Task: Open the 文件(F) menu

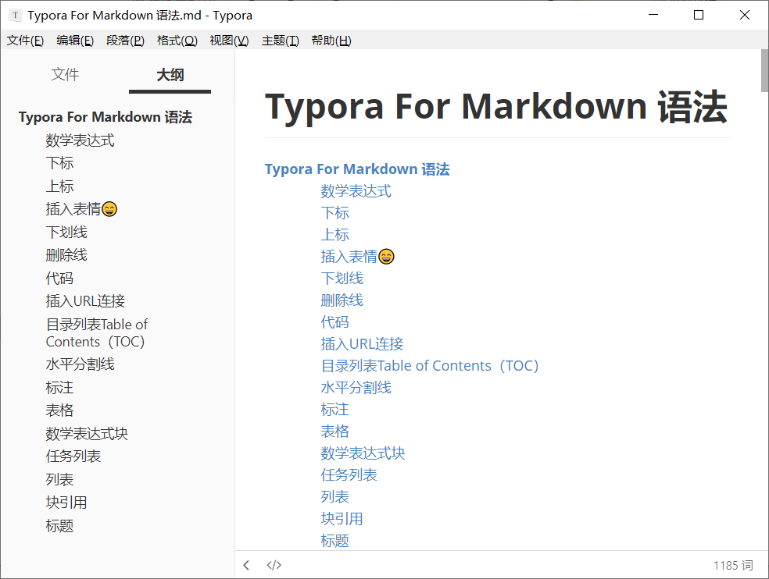Action: (25, 41)
